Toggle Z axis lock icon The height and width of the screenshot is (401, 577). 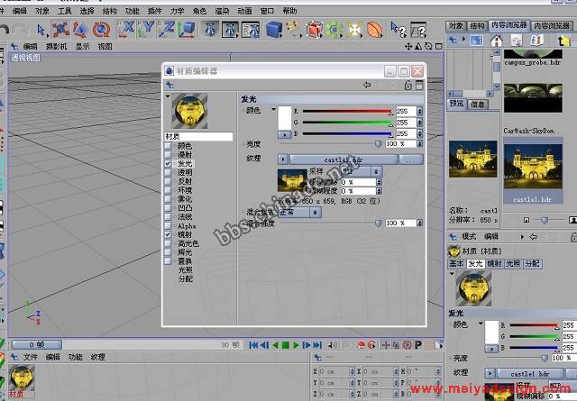[x=166, y=30]
